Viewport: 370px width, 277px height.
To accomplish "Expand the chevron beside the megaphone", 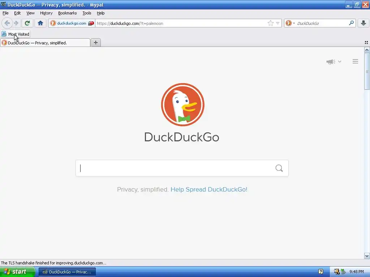I will click(340, 61).
